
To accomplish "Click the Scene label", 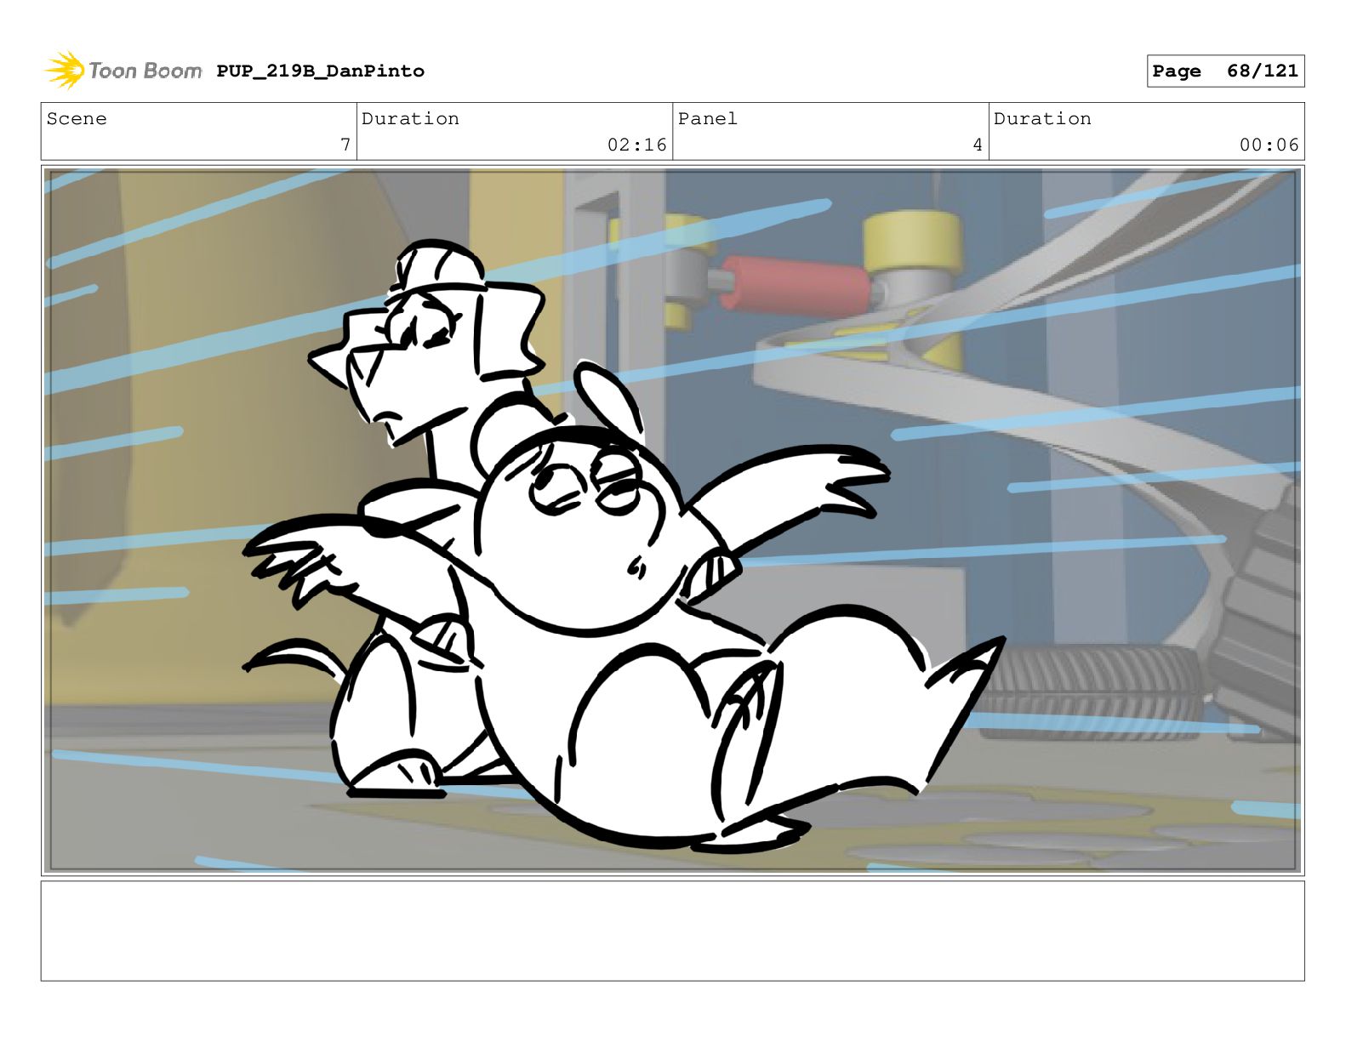I will (x=77, y=119).
